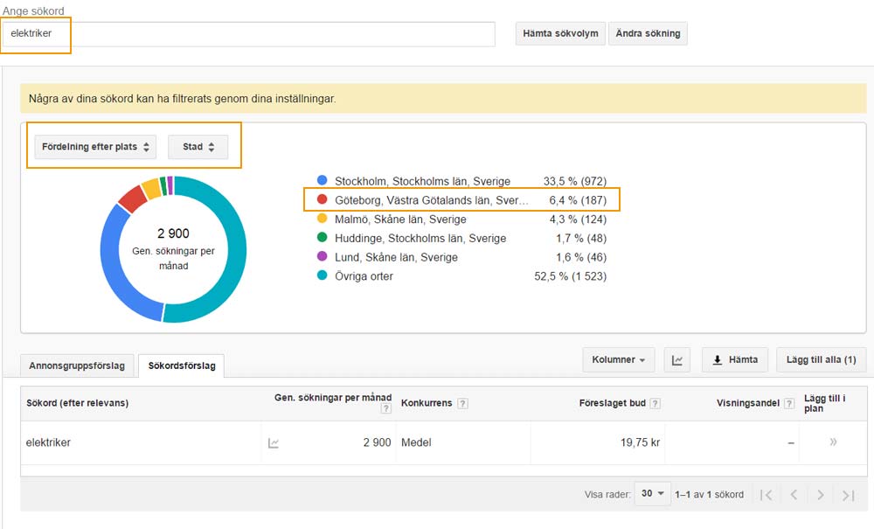The height and width of the screenshot is (529, 874).
Task: Switch to the Annonsgruppsförslag tab
Action: 77,365
